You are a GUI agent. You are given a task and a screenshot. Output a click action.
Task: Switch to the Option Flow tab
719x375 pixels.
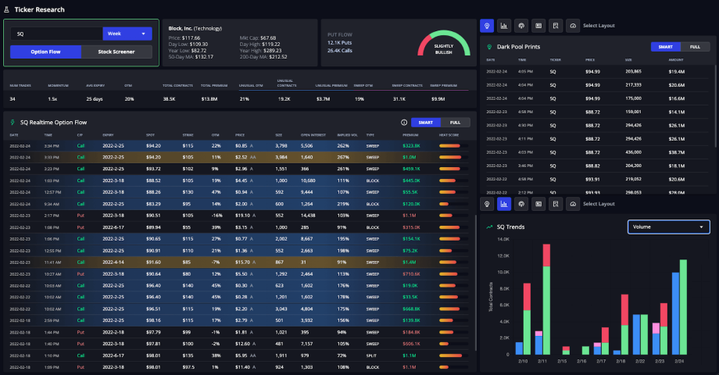point(45,52)
